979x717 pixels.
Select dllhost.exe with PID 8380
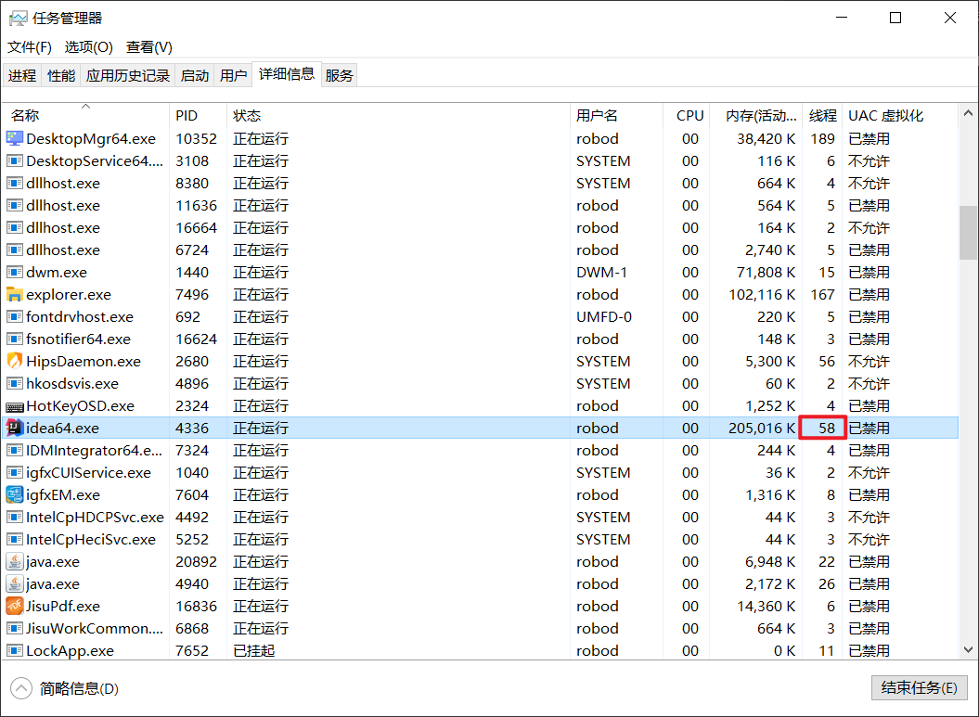[x=481, y=184]
